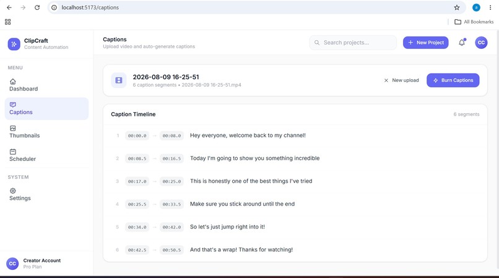
Task: Open the apps grid icon in bookmarks bar
Action: click(7, 22)
